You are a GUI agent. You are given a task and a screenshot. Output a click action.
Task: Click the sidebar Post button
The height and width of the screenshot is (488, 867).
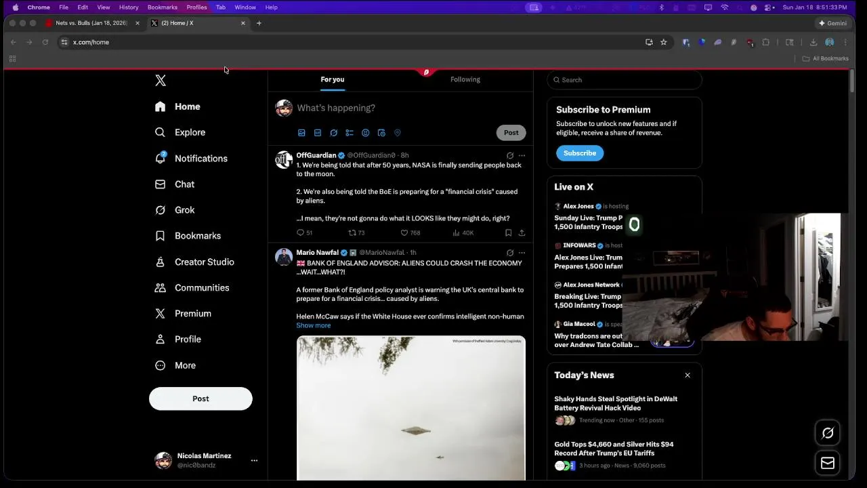click(x=200, y=399)
